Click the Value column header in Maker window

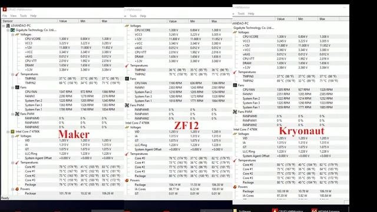68,21
